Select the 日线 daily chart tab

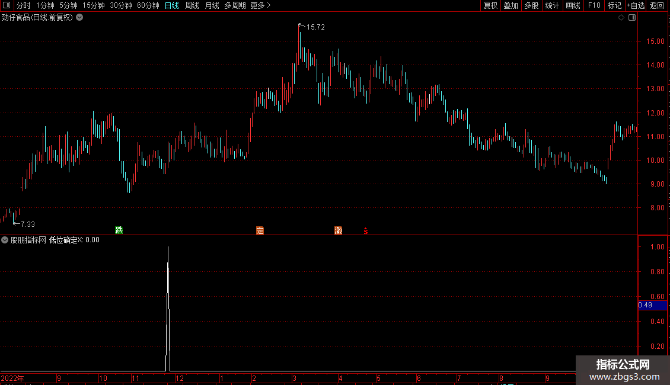click(x=172, y=5)
